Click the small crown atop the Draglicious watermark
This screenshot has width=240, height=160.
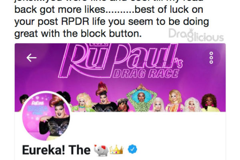[191, 30]
